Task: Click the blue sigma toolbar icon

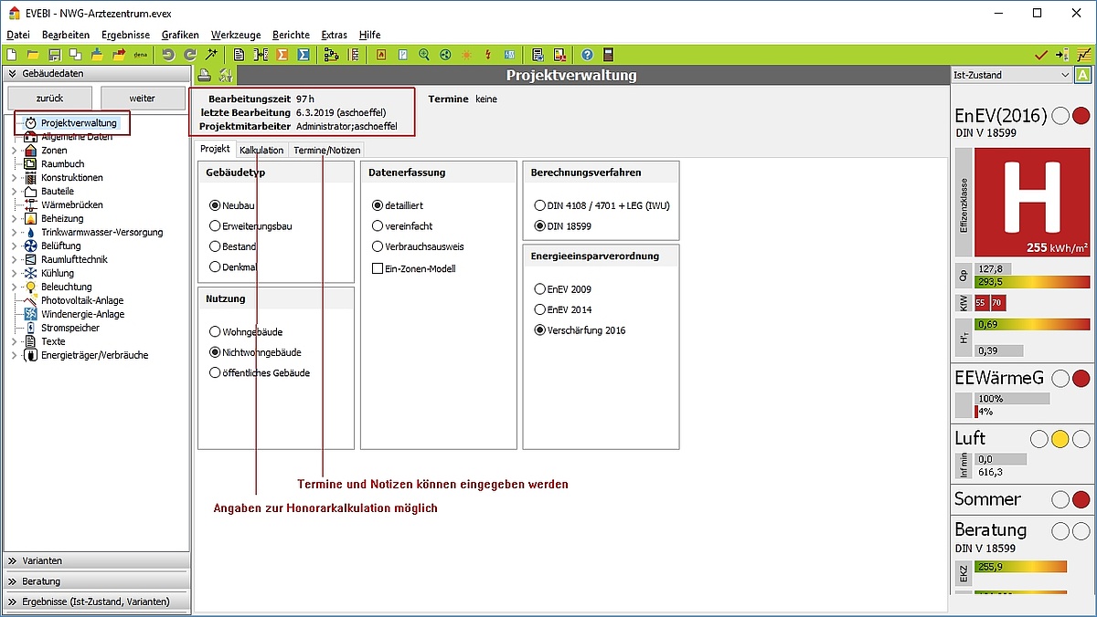Action: coord(304,55)
